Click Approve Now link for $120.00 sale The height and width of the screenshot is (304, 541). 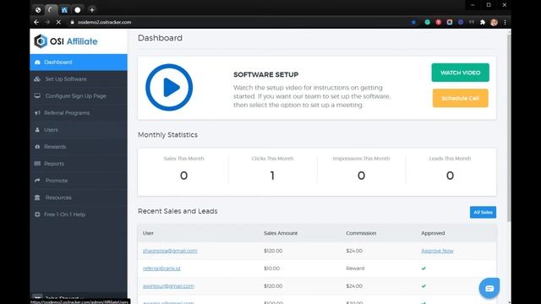437,251
